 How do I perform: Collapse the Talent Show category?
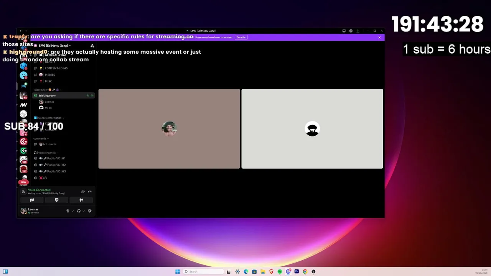(48, 90)
